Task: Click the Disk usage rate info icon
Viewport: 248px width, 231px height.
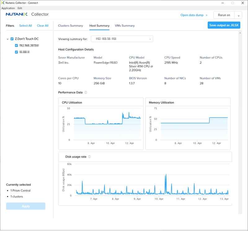Action: [x=89, y=157]
